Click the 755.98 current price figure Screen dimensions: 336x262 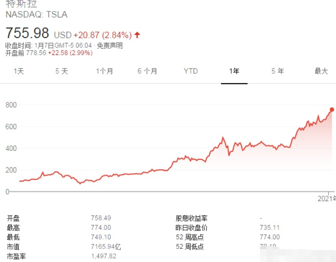click(x=27, y=33)
